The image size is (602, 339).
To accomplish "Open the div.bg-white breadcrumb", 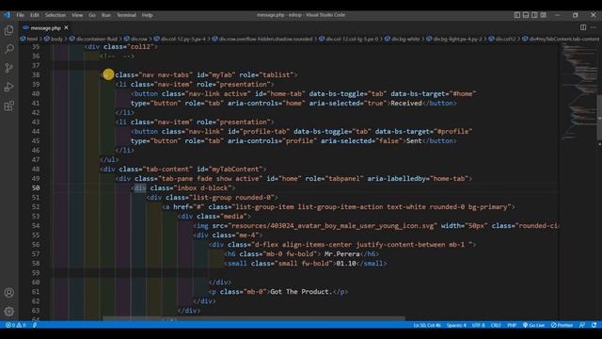I will coord(402,39).
